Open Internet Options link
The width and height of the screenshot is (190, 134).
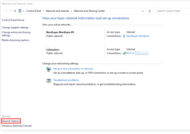tap(11, 121)
